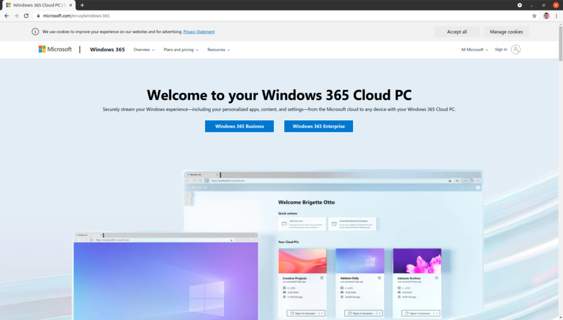This screenshot has height=320, width=563.
Task: Click the Quick actions label
Action: pyautogui.click(x=288, y=213)
